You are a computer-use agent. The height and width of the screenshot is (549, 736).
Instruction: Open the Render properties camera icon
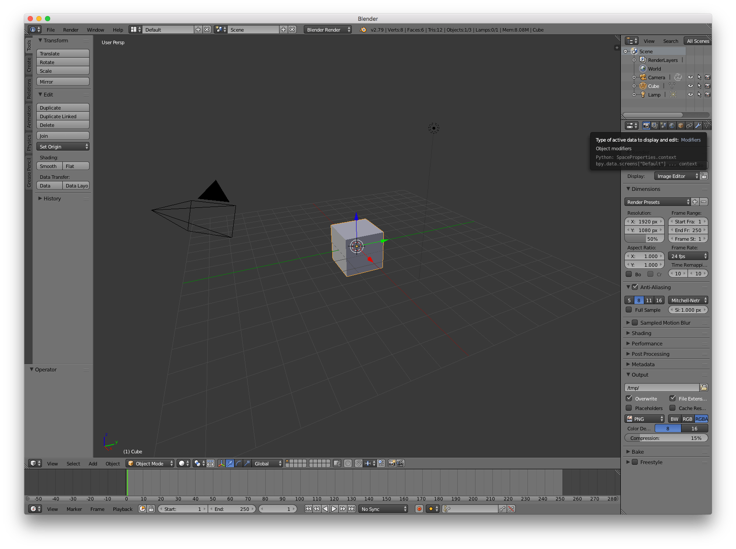(646, 126)
